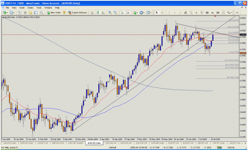Click the yellow MetaEditor diamond icon

64,13
